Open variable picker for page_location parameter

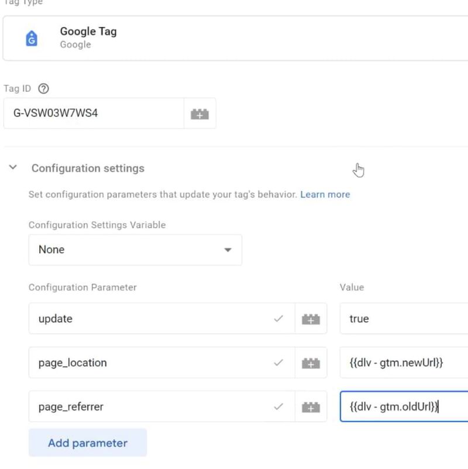[x=311, y=363]
